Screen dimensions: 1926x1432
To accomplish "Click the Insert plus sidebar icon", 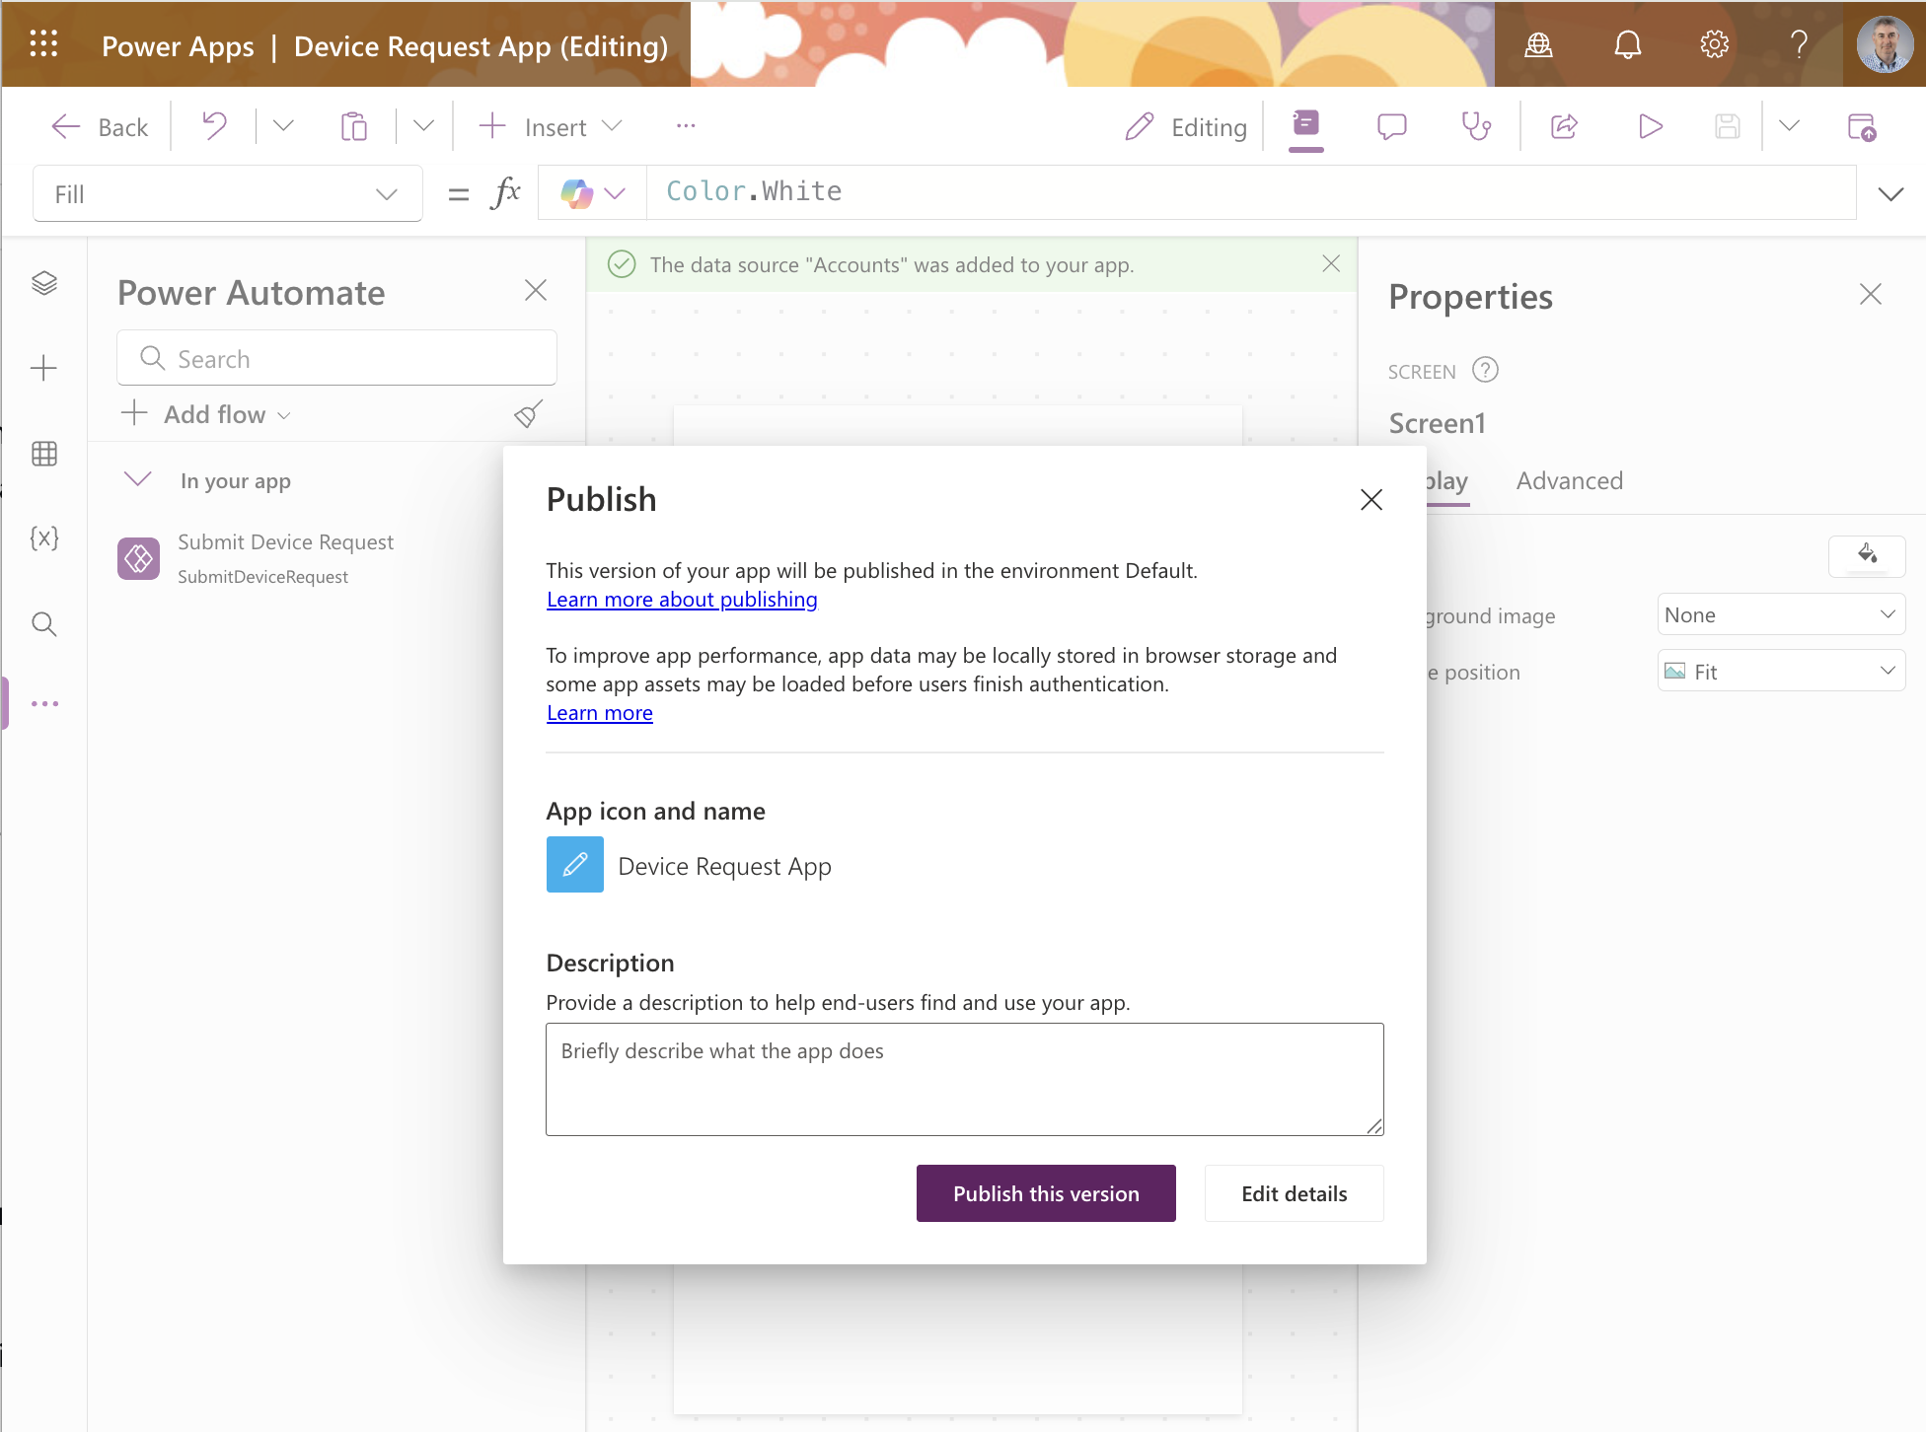I will [x=44, y=369].
